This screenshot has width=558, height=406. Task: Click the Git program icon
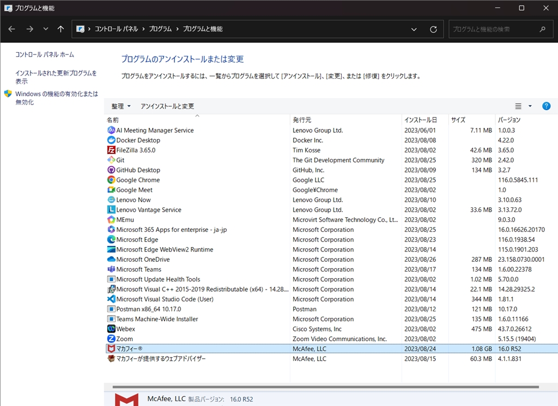pos(111,160)
